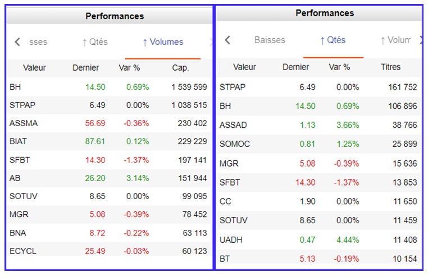
Task: Open BH stock in left panel
Action: tap(15, 87)
